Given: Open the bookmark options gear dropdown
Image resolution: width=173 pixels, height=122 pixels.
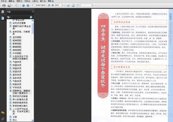Looking at the screenshot, I should 9,17.
